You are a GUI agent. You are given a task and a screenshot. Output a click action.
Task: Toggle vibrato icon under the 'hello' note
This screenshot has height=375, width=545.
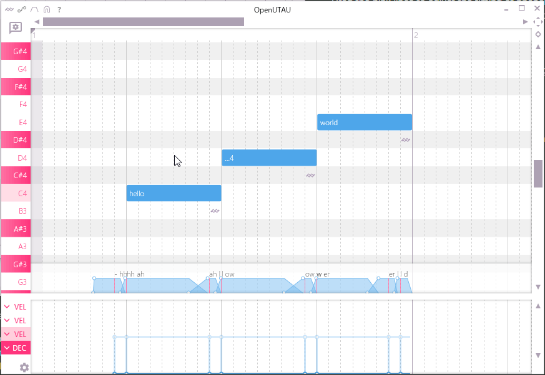point(215,211)
